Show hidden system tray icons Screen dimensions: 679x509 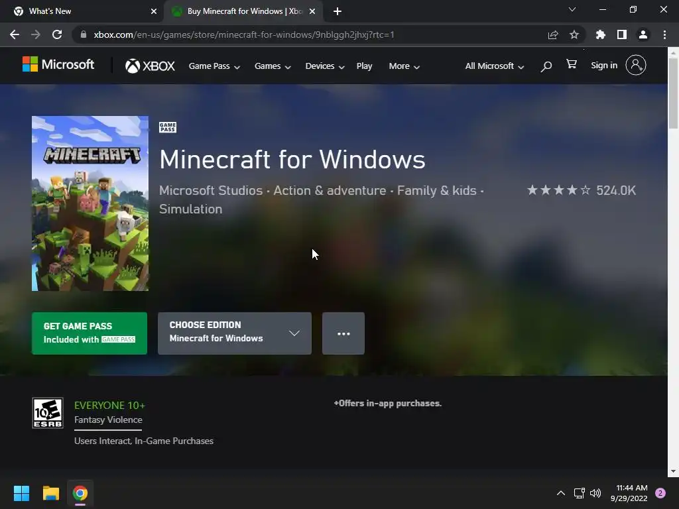point(561,493)
